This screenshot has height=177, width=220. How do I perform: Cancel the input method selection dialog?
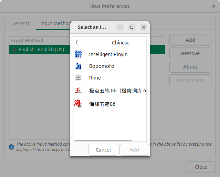point(103,150)
